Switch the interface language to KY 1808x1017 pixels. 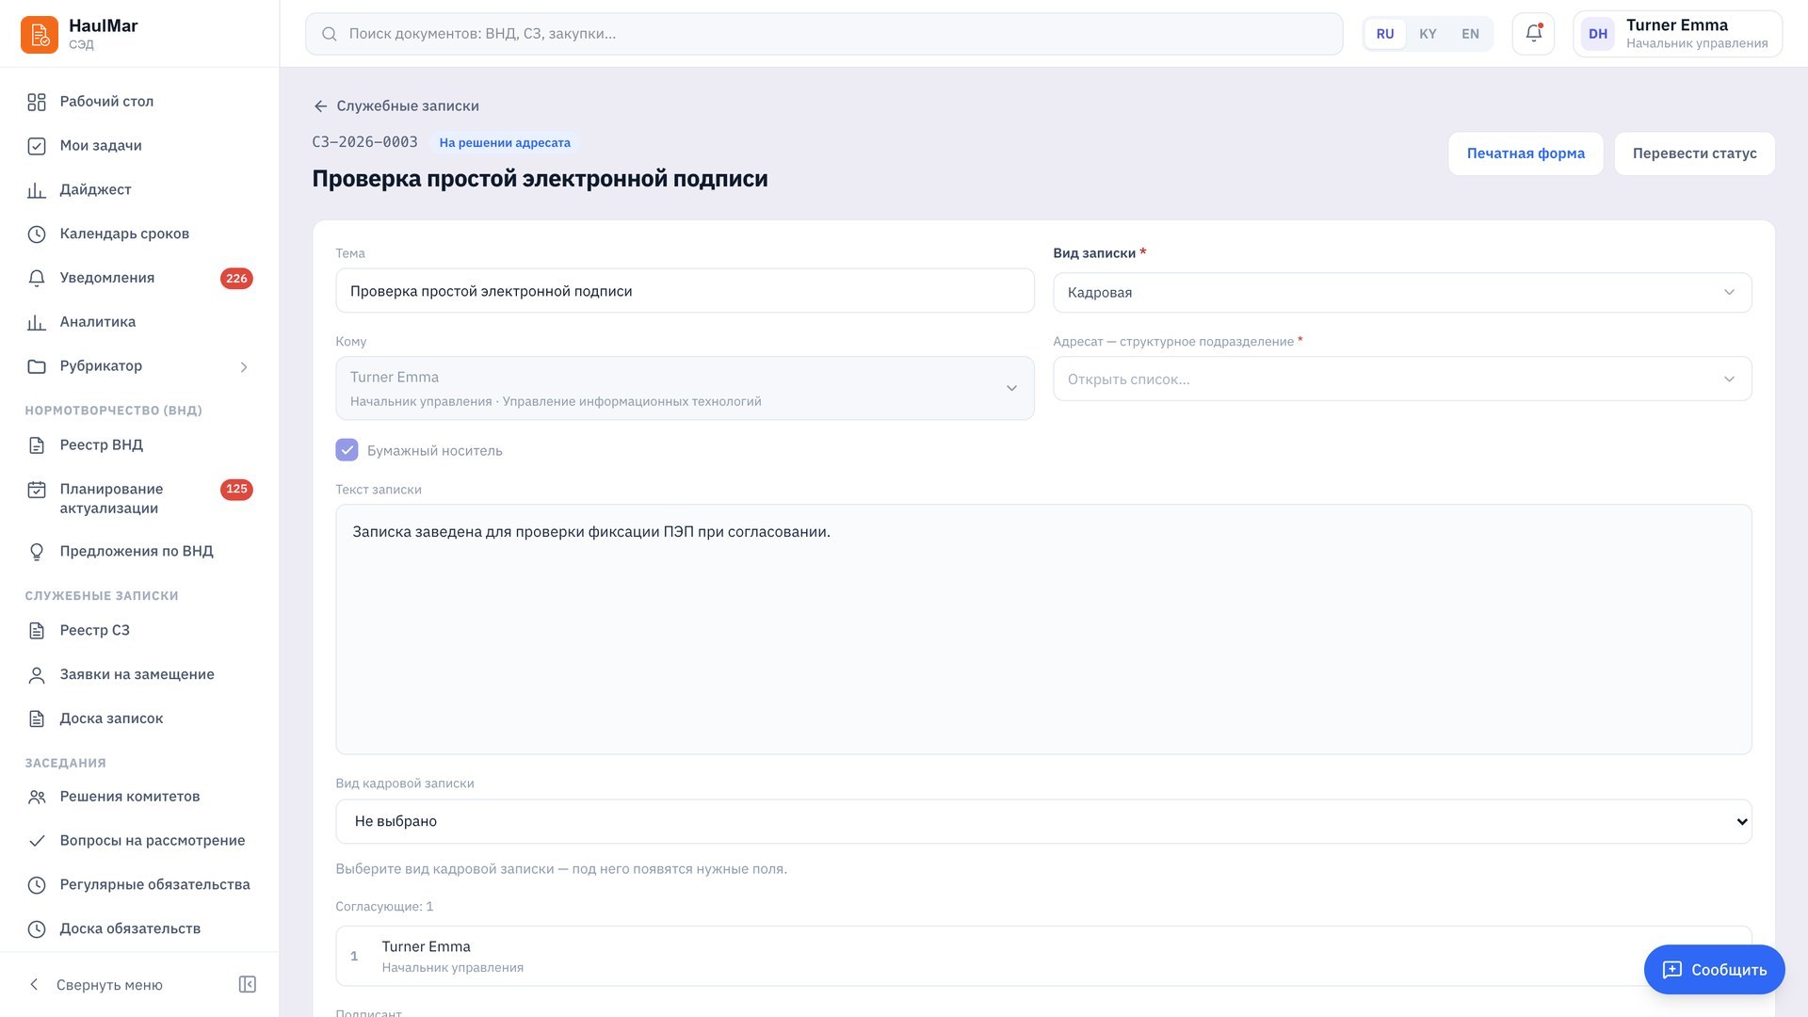click(x=1428, y=34)
